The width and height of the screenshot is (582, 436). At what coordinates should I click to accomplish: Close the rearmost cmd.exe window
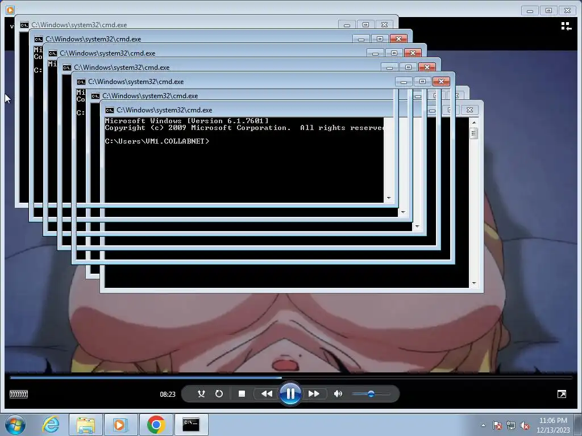coord(385,25)
